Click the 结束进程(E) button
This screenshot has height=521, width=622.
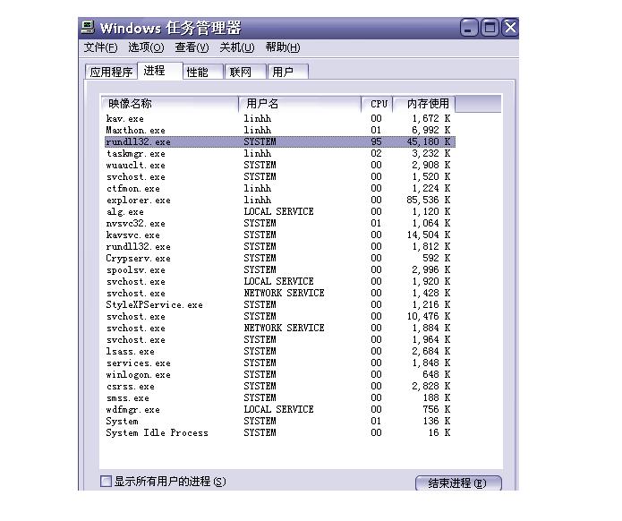click(458, 483)
